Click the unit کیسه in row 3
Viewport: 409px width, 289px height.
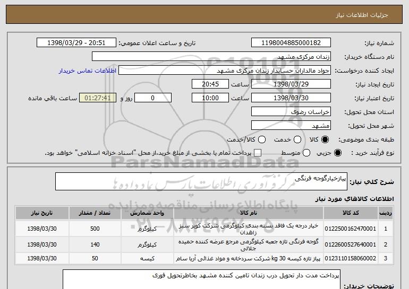coord(147,259)
